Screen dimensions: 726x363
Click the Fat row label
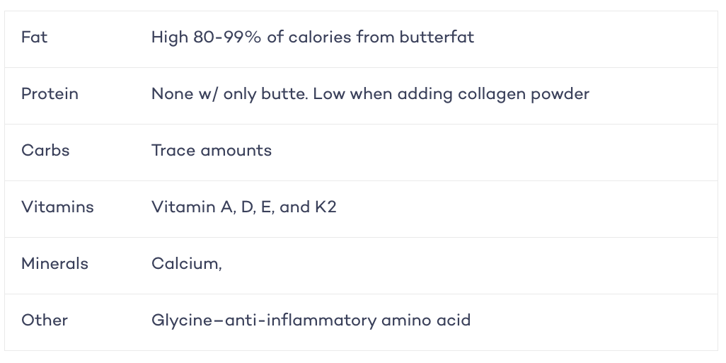(34, 37)
